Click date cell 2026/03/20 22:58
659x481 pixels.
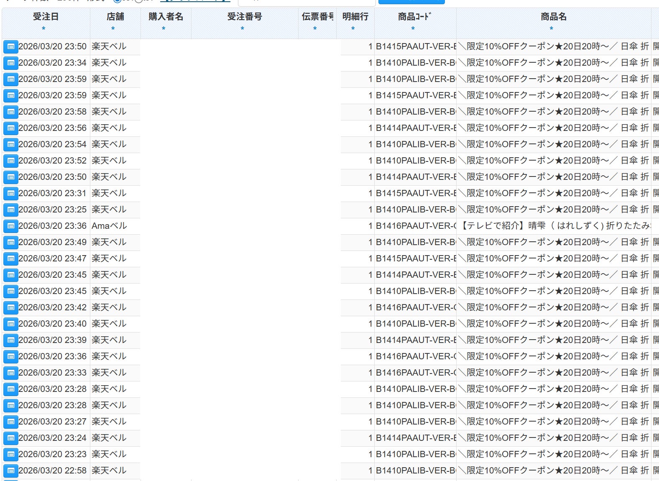53,471
